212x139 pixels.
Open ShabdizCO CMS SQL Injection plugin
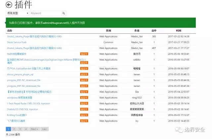(x=23, y=109)
